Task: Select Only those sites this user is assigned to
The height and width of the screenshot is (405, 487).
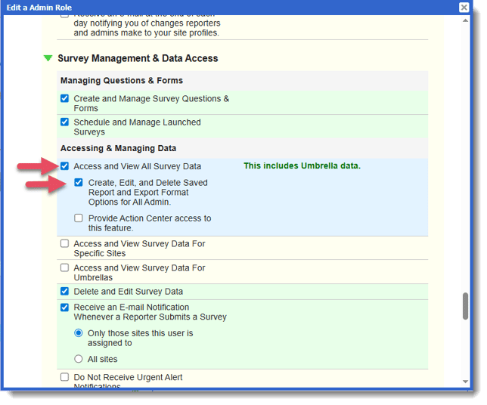Action: 79,333
